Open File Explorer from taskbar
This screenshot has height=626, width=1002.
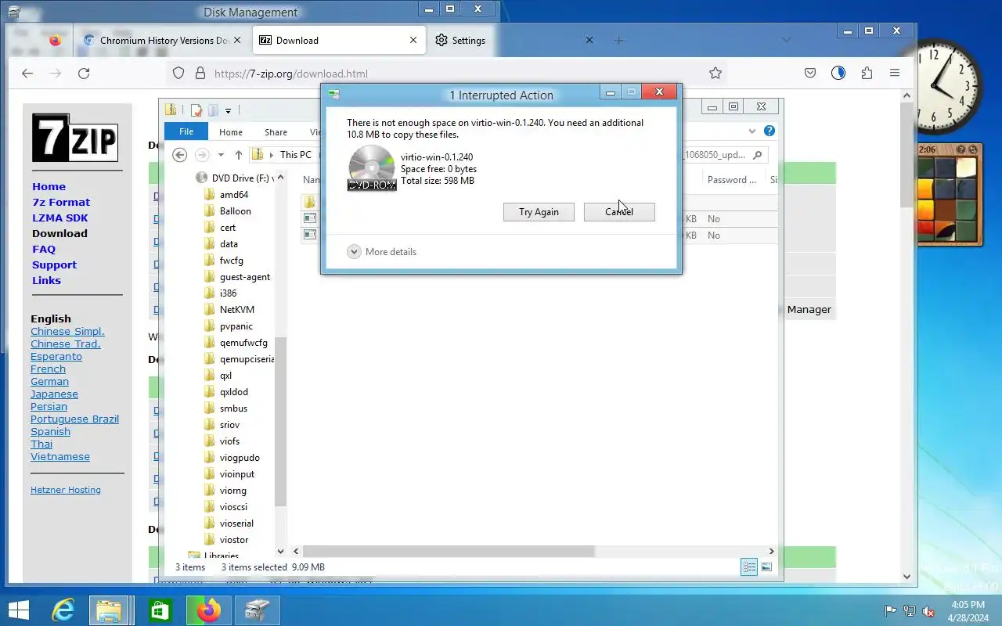tap(109, 610)
